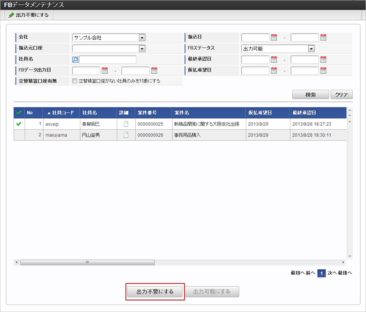Go to 次へ page link

point(332,273)
